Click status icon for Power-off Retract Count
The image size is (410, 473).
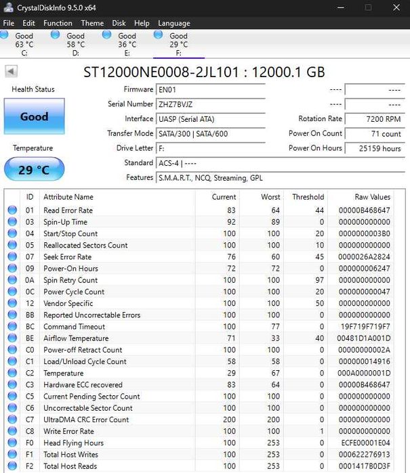(12, 350)
